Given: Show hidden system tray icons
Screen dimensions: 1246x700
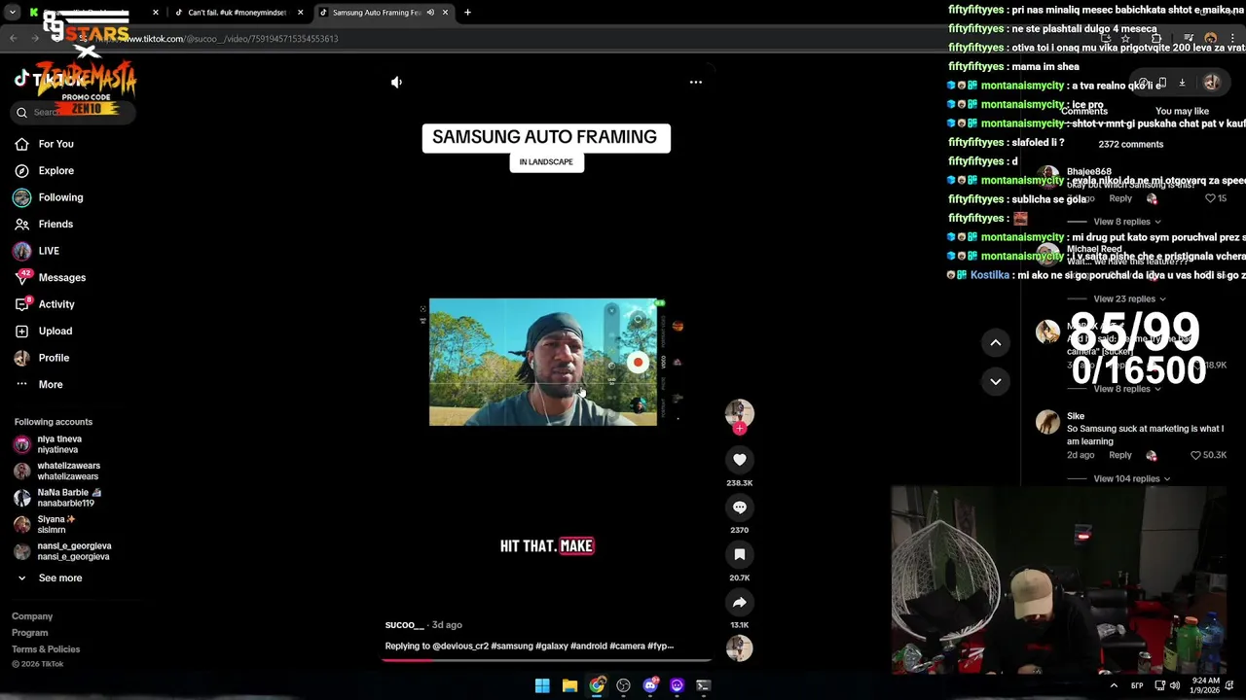Looking at the screenshot, I should pyautogui.click(x=1114, y=685).
